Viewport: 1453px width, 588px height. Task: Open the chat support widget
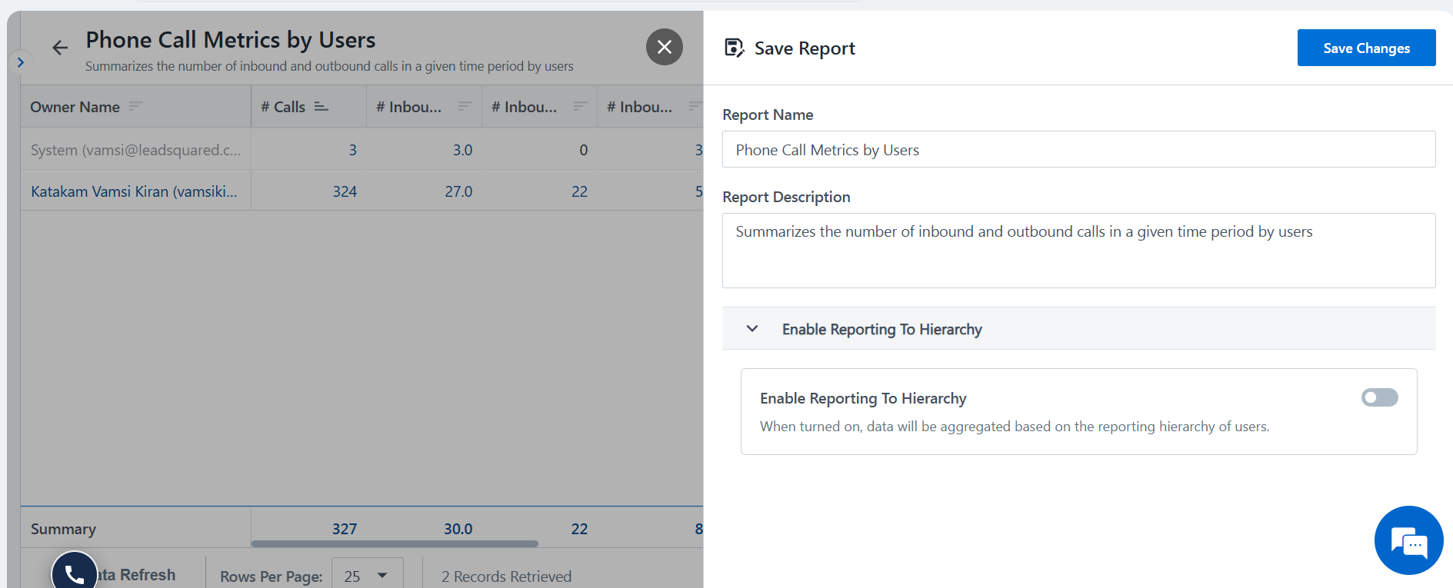[1408, 540]
